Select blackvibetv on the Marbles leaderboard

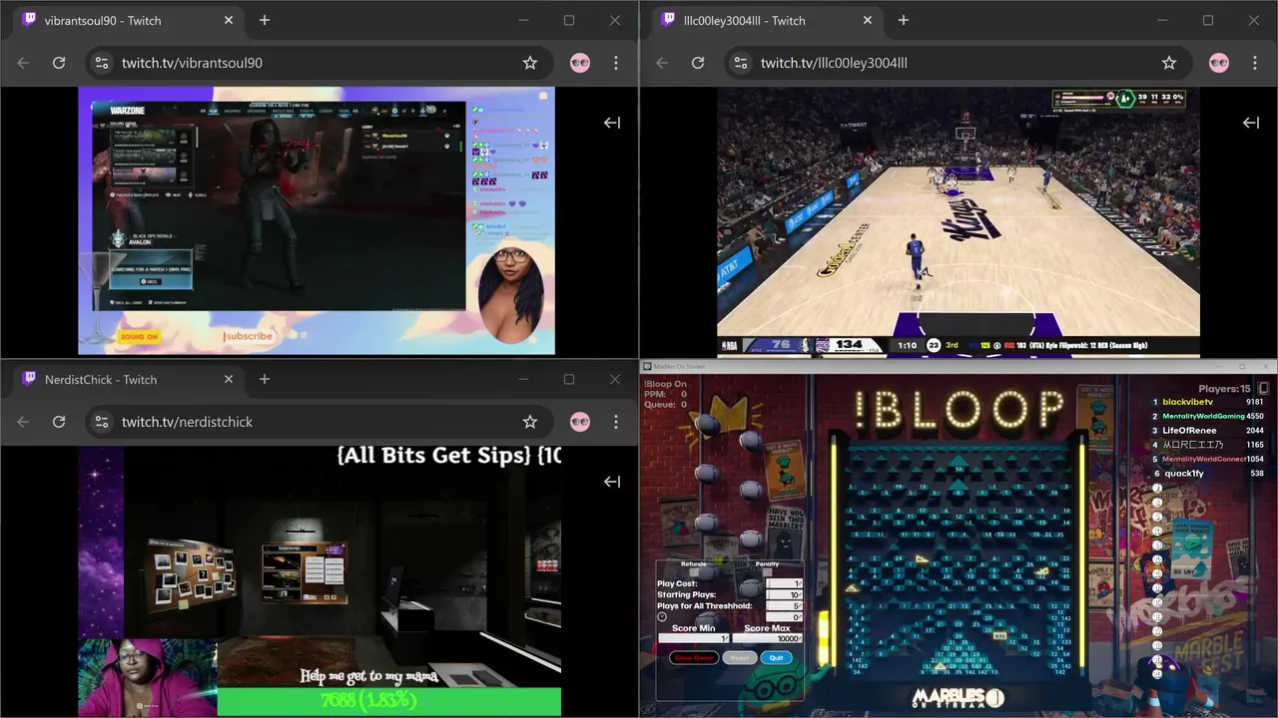coord(1187,402)
